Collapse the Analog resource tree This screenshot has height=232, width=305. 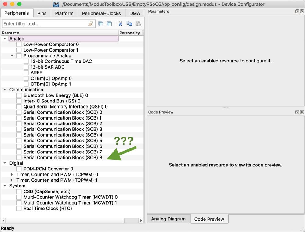pyautogui.click(x=5, y=38)
